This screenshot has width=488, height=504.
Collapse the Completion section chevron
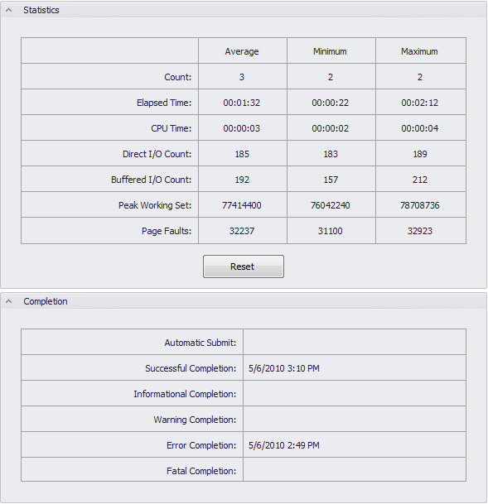point(9,301)
